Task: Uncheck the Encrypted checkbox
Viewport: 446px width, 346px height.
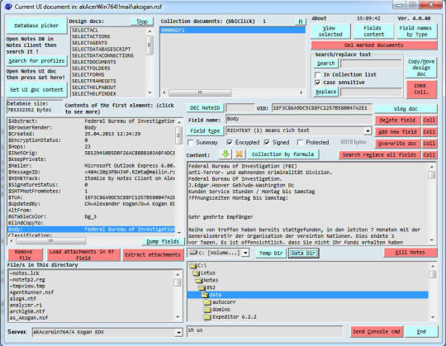Action: (230, 142)
